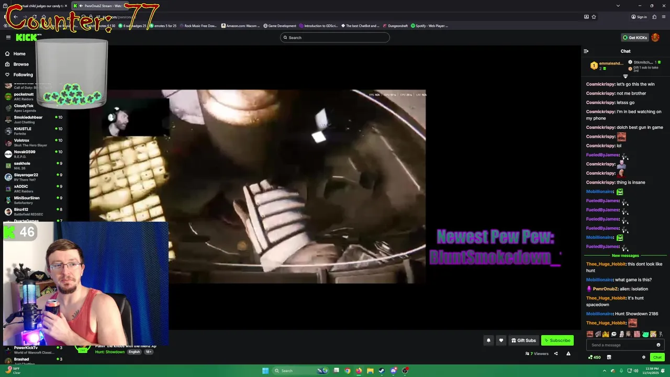Image resolution: width=670 pixels, height=377 pixels.
Task: Click the notification bell under the stream
Action: pos(488,340)
